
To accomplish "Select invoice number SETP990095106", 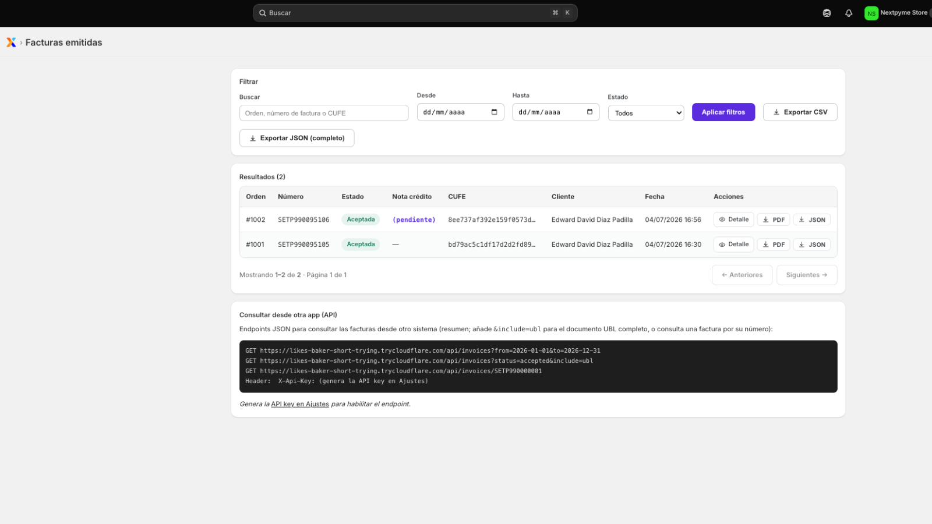I will pos(303,219).
